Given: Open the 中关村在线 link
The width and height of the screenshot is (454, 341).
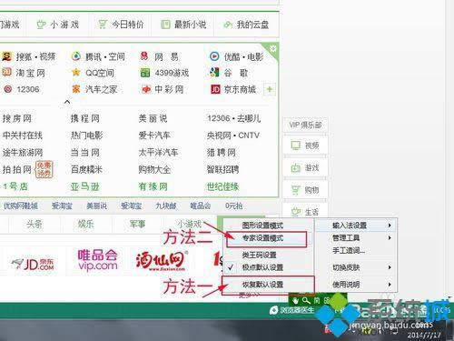Looking at the screenshot, I should (x=23, y=135).
